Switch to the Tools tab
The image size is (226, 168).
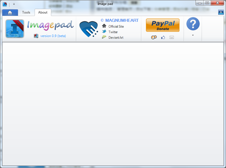tap(26, 12)
